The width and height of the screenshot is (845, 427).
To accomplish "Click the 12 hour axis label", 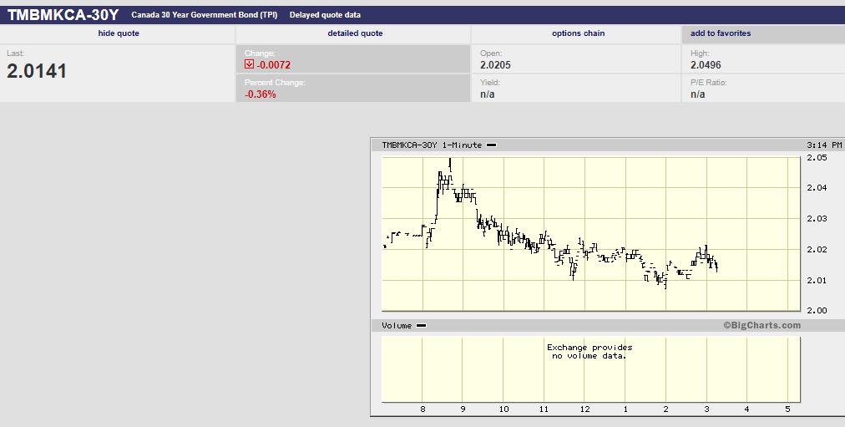I will pos(584,409).
